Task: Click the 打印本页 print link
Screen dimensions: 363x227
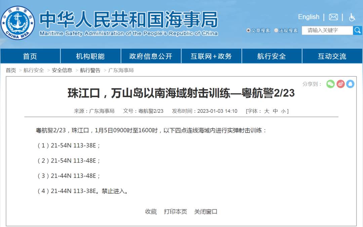Action: tap(175, 212)
